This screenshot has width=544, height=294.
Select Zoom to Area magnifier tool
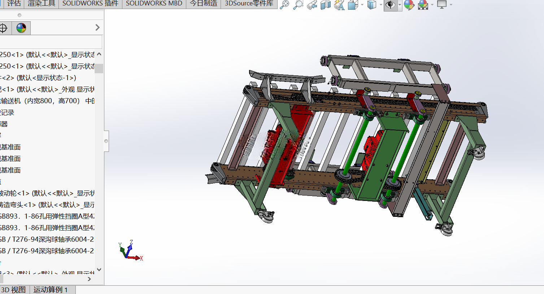click(298, 5)
